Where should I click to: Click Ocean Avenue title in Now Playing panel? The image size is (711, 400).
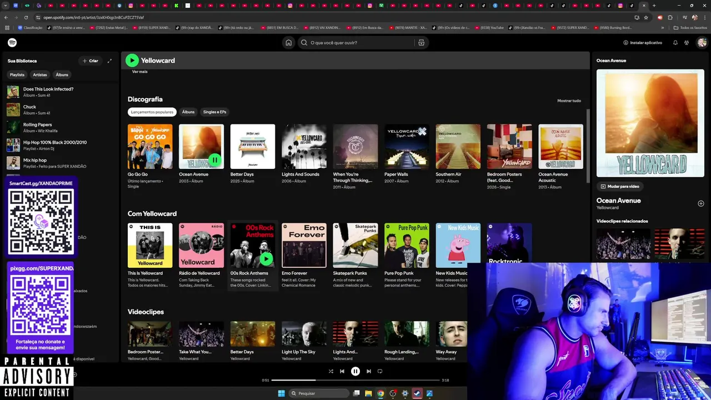pyautogui.click(x=618, y=201)
